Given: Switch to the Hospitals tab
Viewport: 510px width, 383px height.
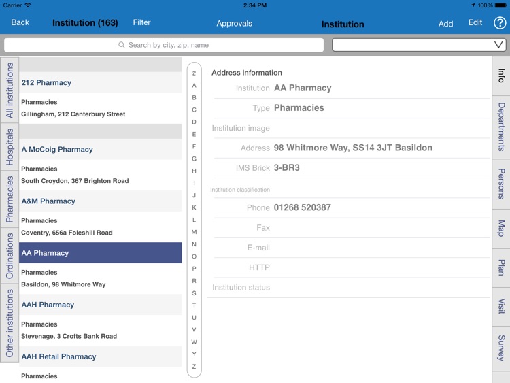Looking at the screenshot, I should (x=10, y=147).
